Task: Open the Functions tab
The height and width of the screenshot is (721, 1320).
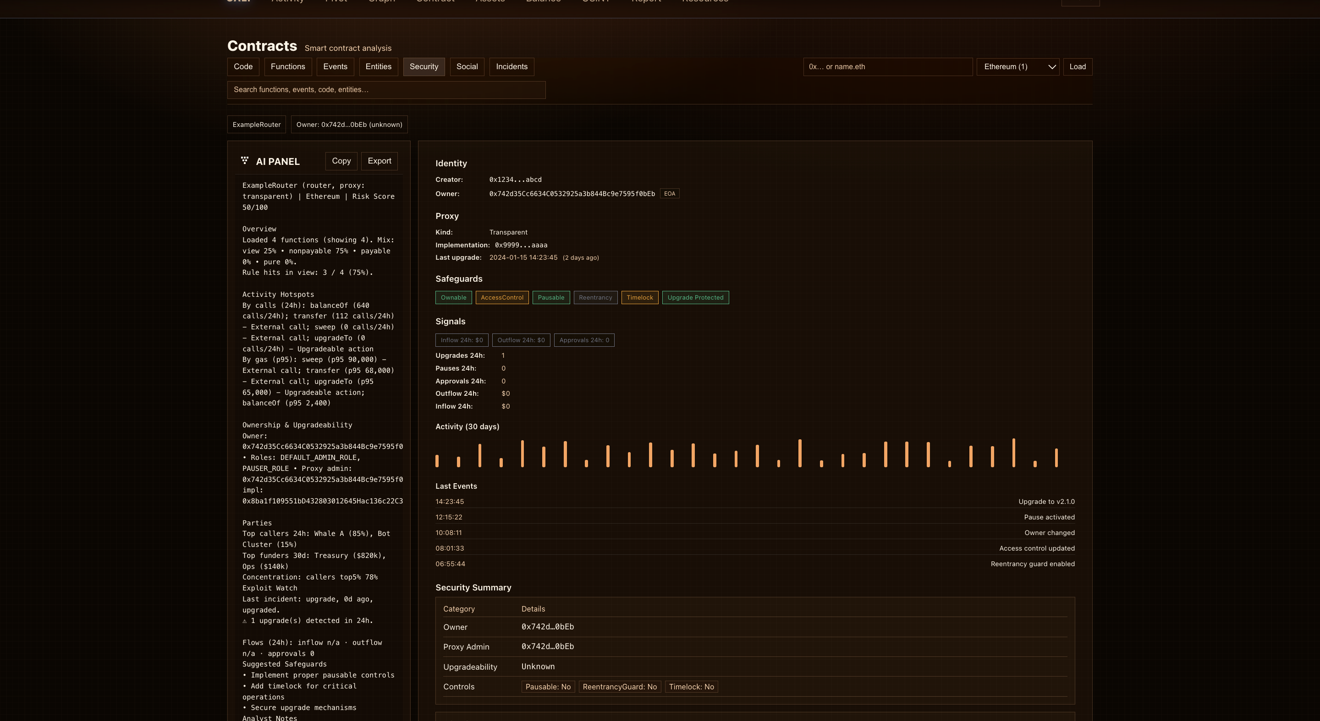Action: [x=287, y=66]
